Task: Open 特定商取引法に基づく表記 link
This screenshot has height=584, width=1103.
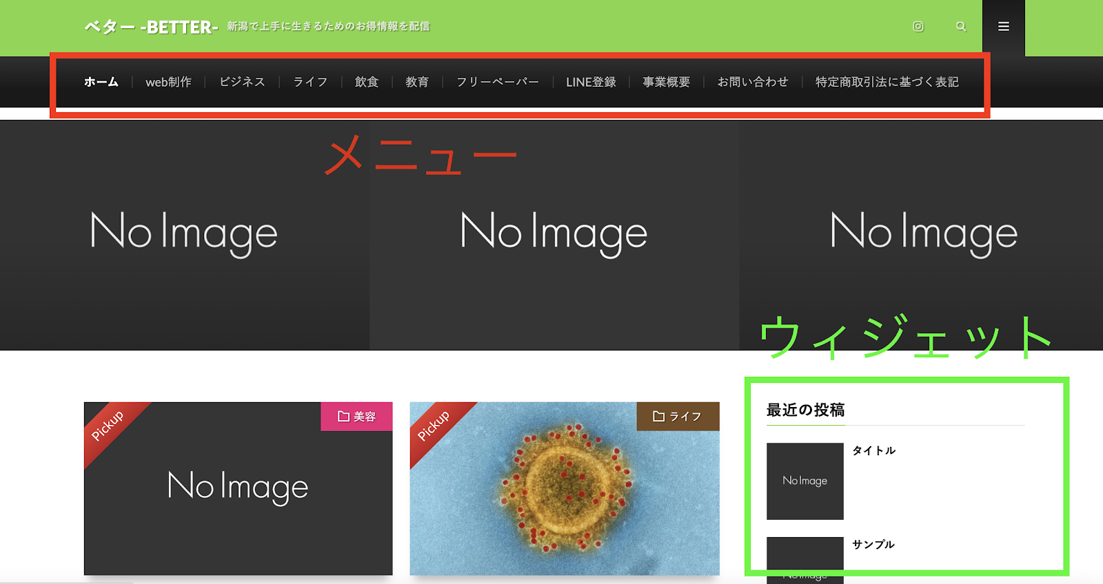Action: point(887,82)
